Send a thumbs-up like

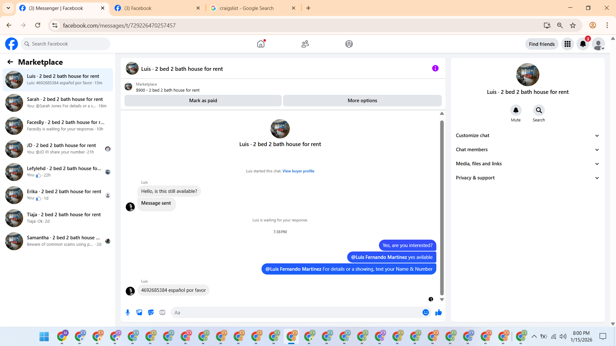439,312
